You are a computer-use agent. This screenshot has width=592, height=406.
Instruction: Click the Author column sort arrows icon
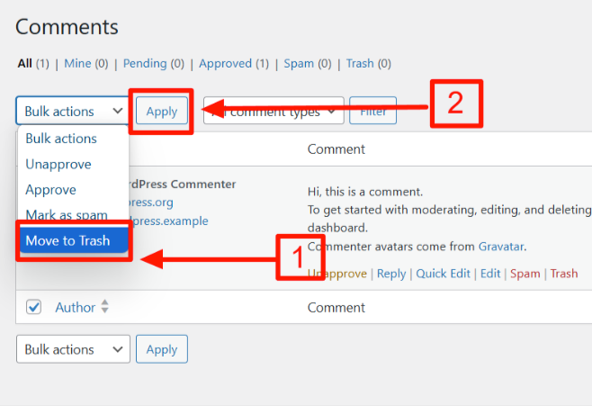(105, 306)
